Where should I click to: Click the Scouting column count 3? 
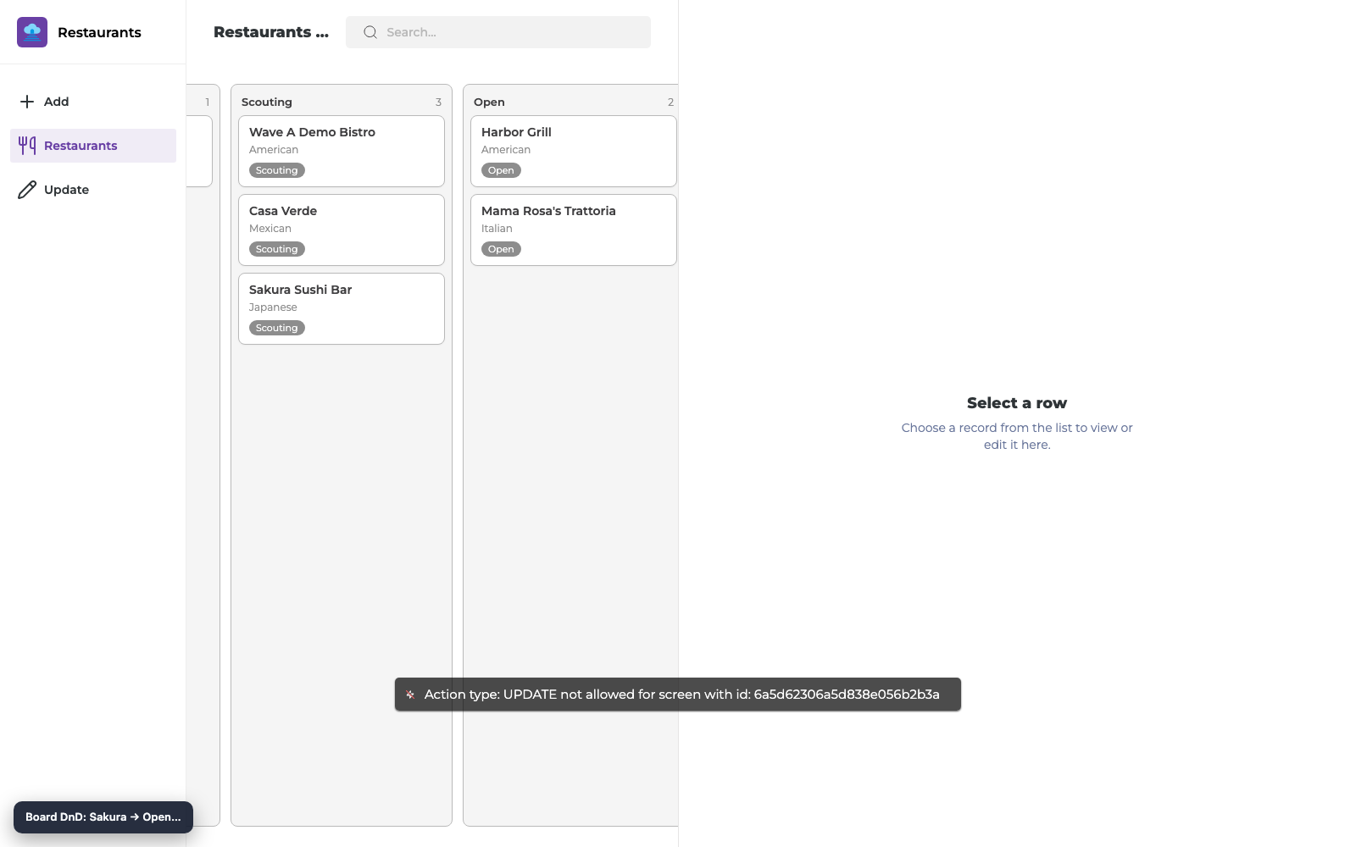pyautogui.click(x=438, y=102)
